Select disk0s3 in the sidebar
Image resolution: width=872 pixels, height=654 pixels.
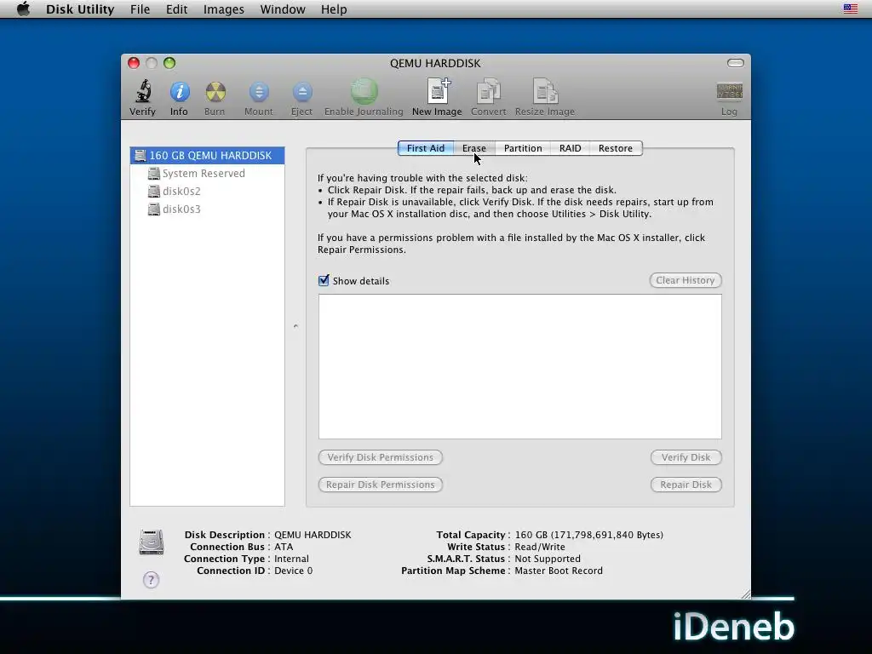208,209
